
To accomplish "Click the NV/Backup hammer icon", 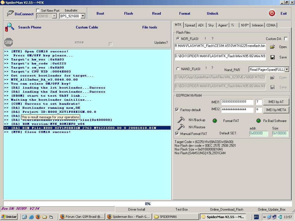I will (181, 120).
